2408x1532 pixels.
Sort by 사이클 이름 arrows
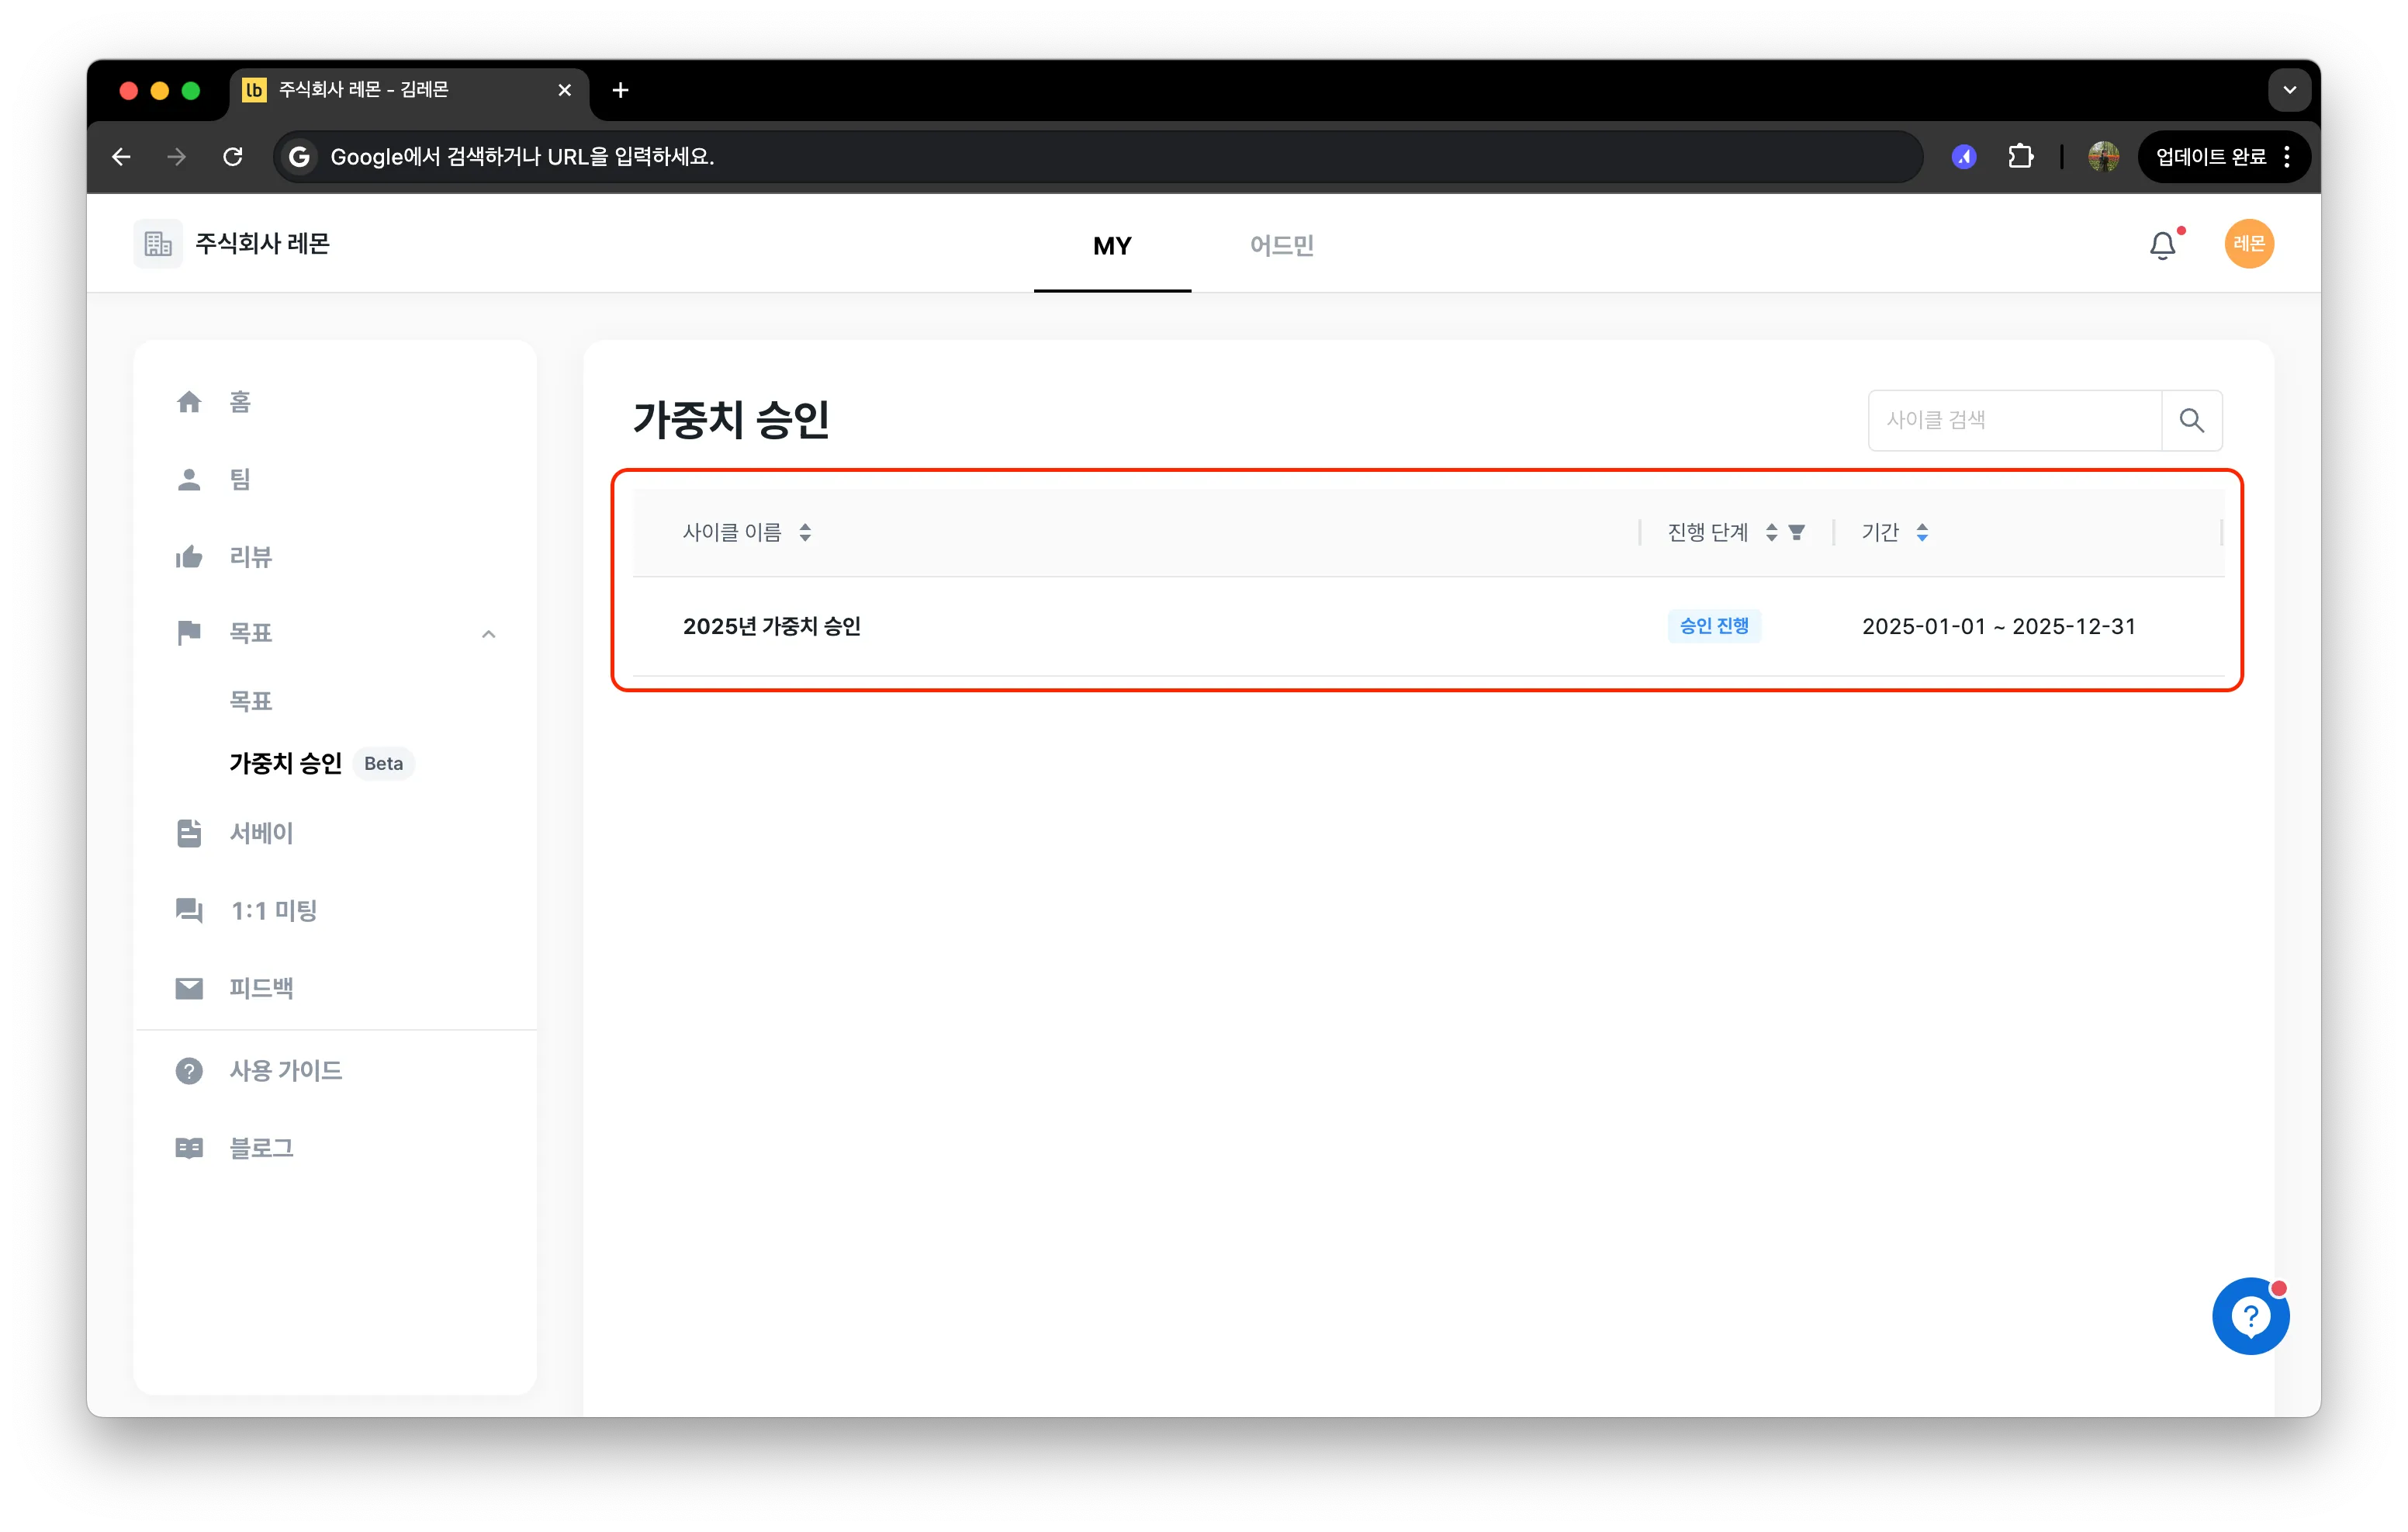pos(805,532)
